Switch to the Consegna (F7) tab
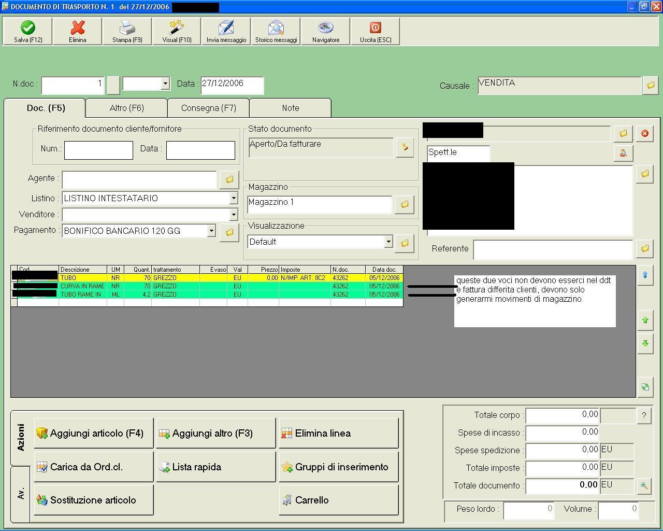Image resolution: width=663 pixels, height=531 pixels. tap(208, 108)
